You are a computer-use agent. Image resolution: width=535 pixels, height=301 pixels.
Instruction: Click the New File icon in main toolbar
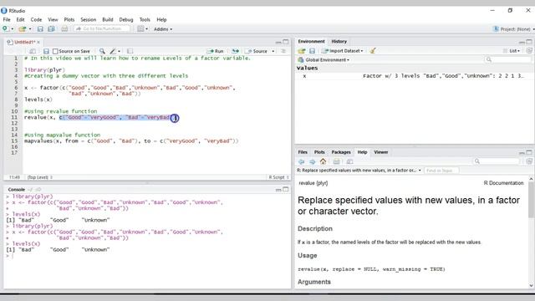6,29
